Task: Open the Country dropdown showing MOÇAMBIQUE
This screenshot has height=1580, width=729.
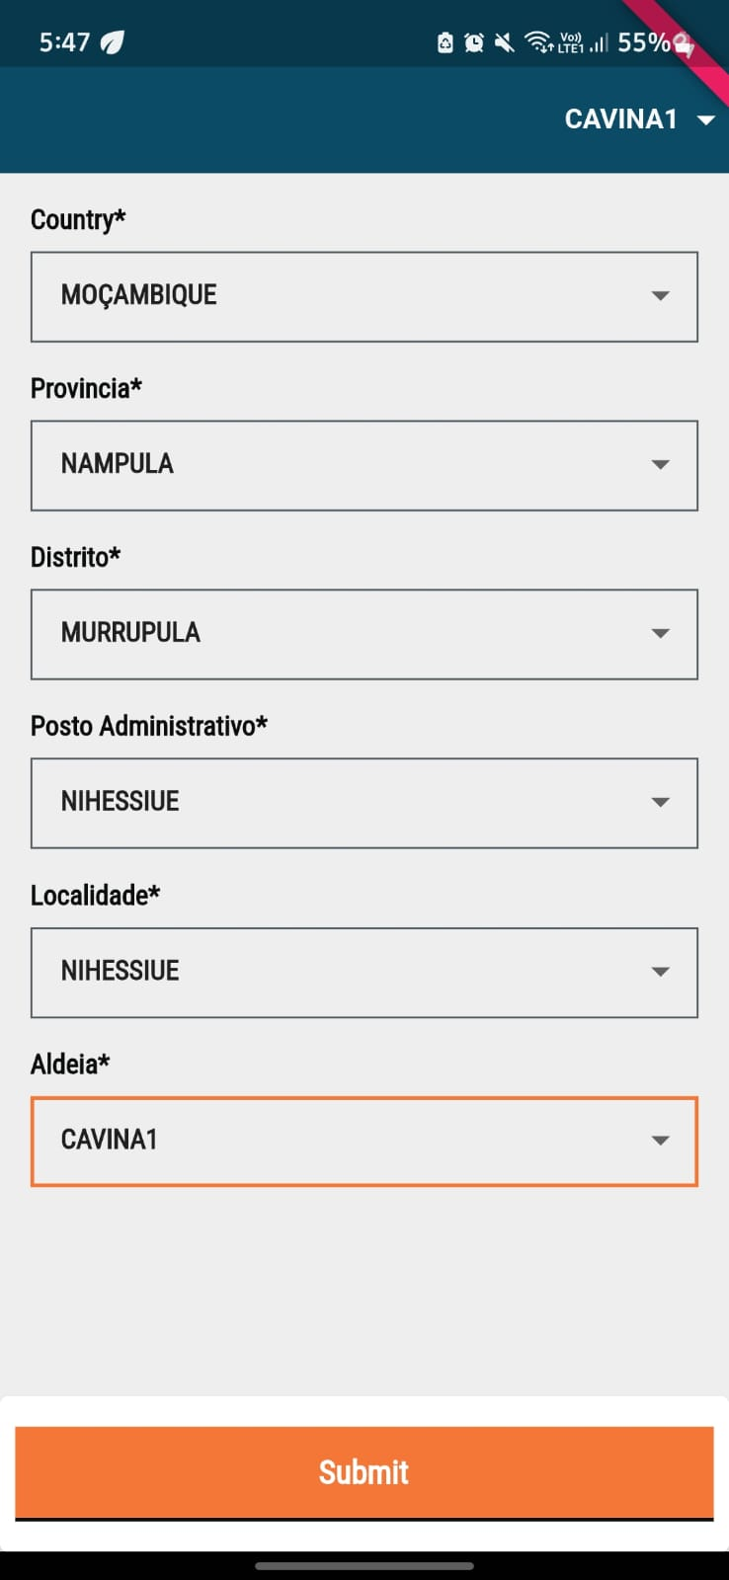Action: coord(364,296)
